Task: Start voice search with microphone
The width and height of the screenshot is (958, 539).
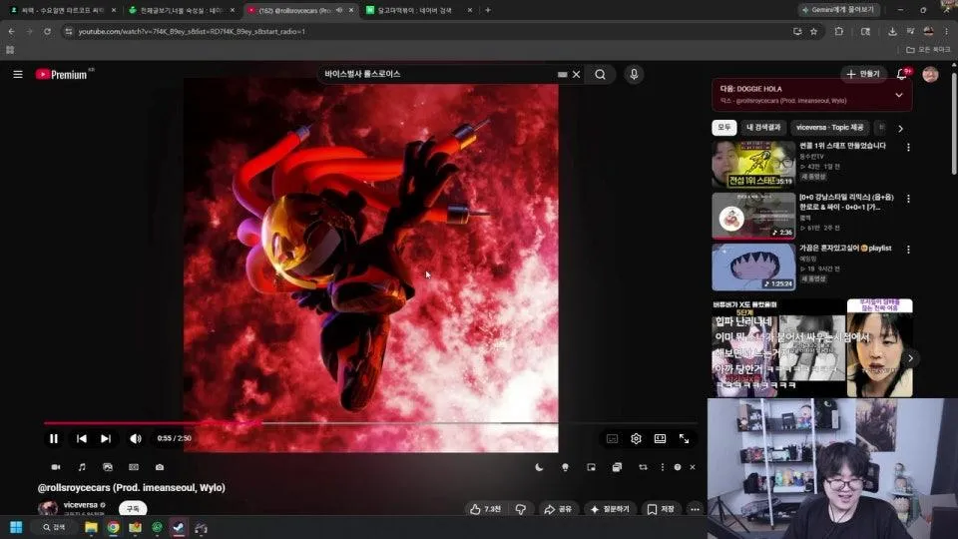Action: pyautogui.click(x=634, y=74)
